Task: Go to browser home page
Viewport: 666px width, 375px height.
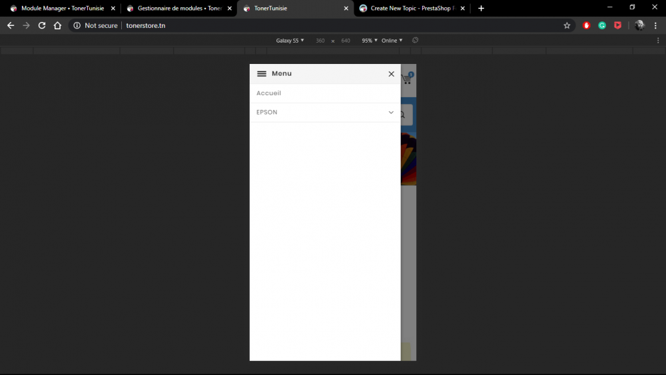Action: tap(57, 25)
